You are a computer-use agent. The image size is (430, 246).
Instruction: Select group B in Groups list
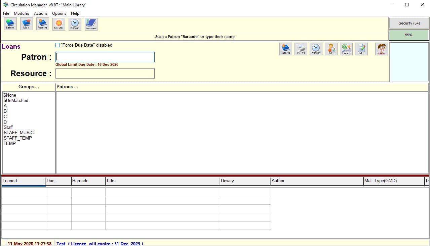5,111
